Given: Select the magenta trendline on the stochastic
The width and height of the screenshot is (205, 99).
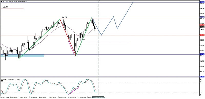Looking at the screenshot, I should tap(74, 91).
